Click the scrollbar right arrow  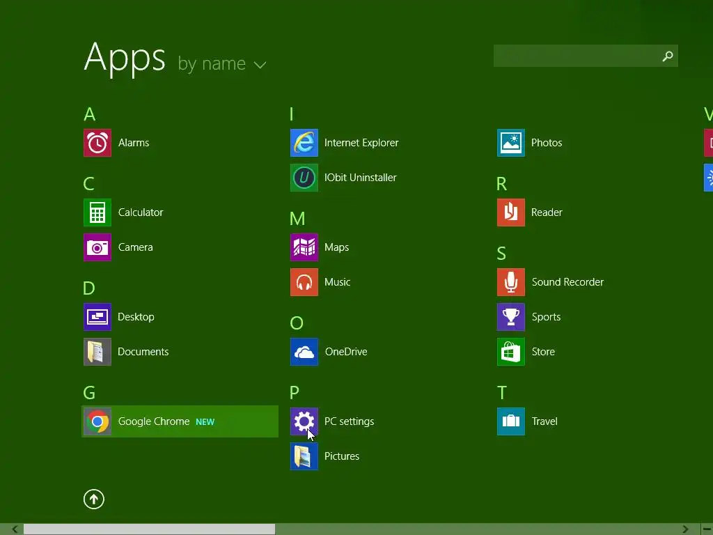pyautogui.click(x=685, y=529)
